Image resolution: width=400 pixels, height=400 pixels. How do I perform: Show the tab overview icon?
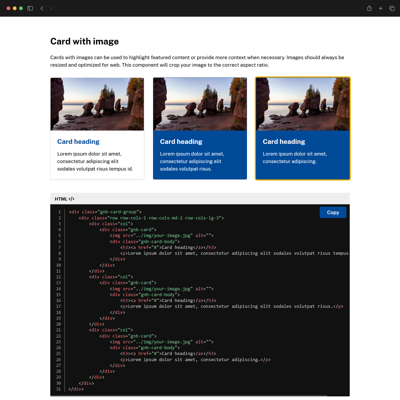[x=392, y=8]
